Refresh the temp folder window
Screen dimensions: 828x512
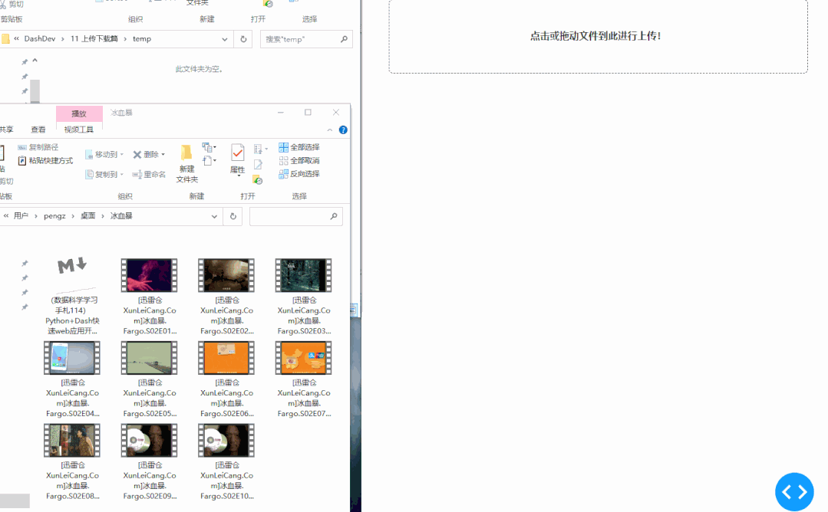tap(243, 39)
